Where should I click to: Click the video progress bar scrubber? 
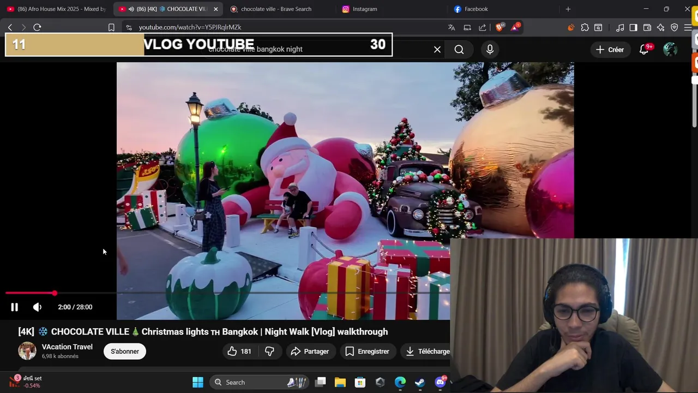tap(55, 294)
